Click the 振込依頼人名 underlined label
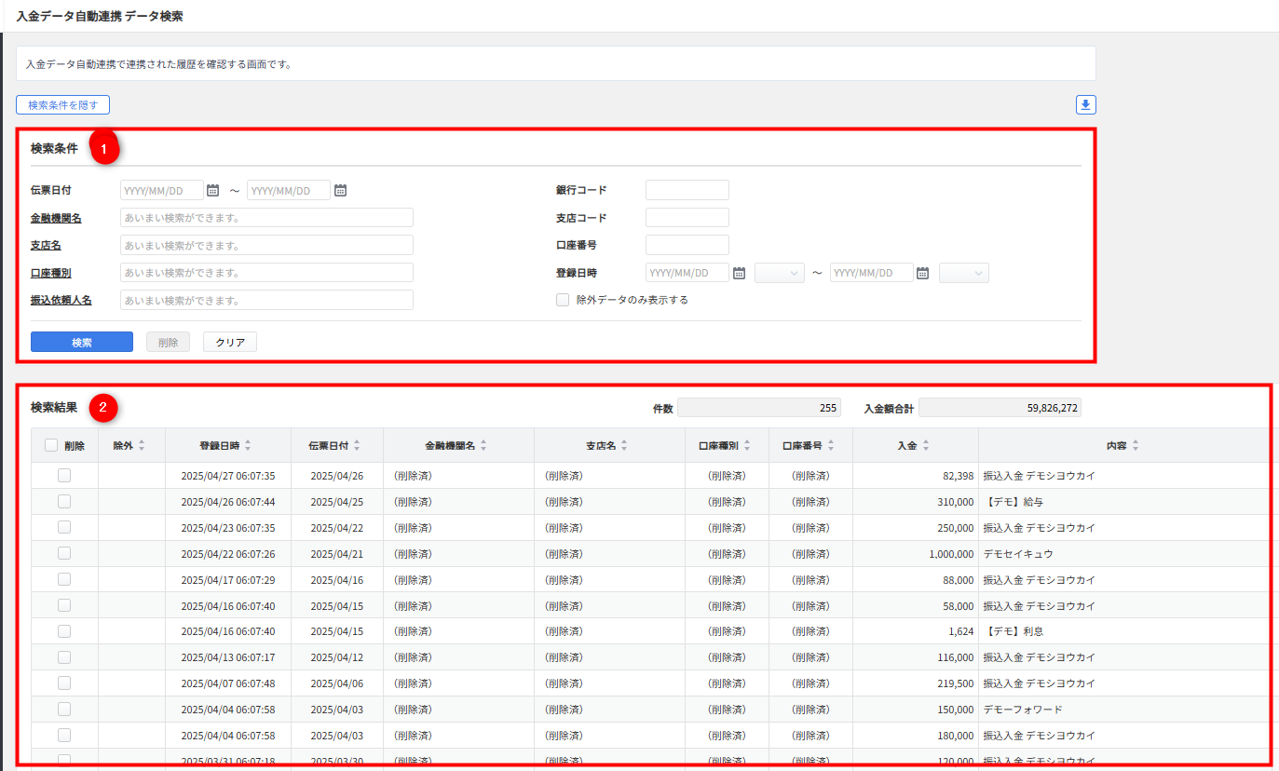Viewport: 1279px width, 771px height. pyautogui.click(x=61, y=301)
